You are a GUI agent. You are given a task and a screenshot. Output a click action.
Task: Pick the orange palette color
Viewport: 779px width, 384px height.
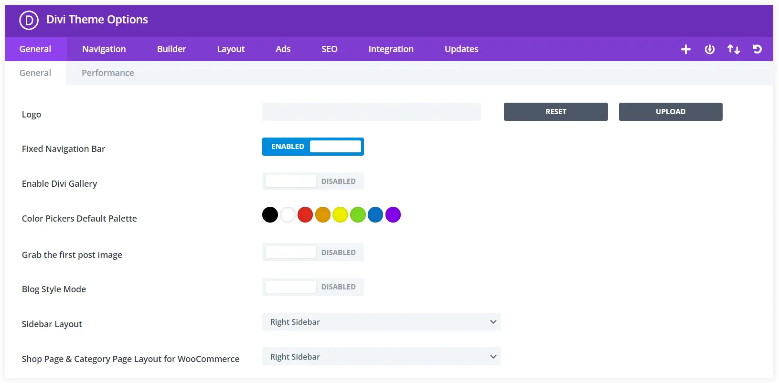(323, 215)
